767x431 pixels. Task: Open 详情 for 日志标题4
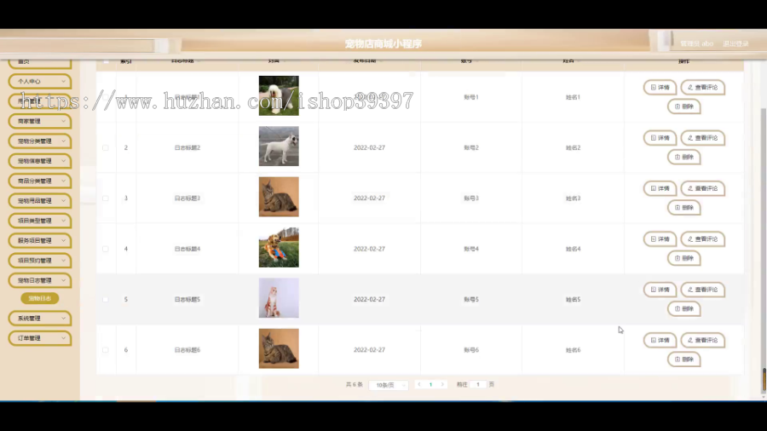[660, 239]
